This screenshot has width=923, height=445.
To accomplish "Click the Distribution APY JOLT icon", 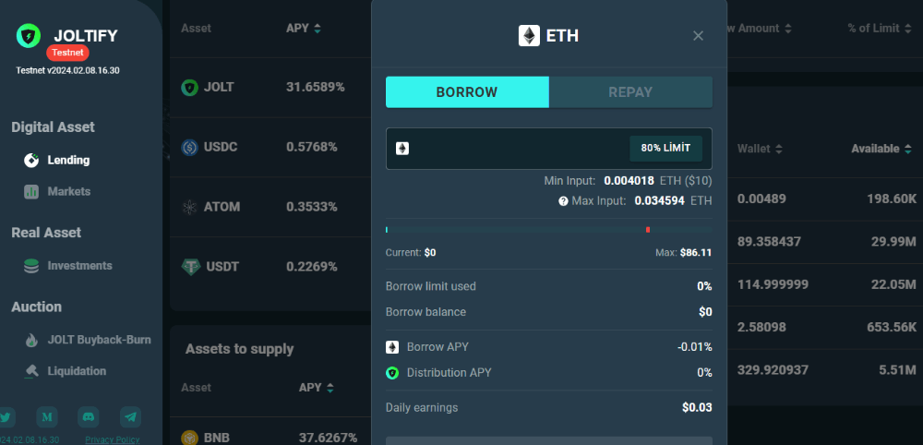I will [392, 373].
